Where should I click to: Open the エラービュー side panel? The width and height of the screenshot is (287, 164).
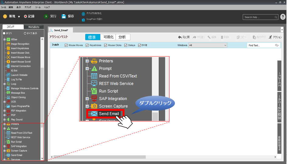point(279,76)
